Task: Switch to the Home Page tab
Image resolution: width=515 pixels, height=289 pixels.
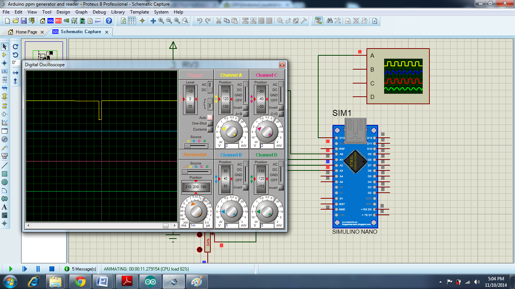Action: tap(26, 32)
